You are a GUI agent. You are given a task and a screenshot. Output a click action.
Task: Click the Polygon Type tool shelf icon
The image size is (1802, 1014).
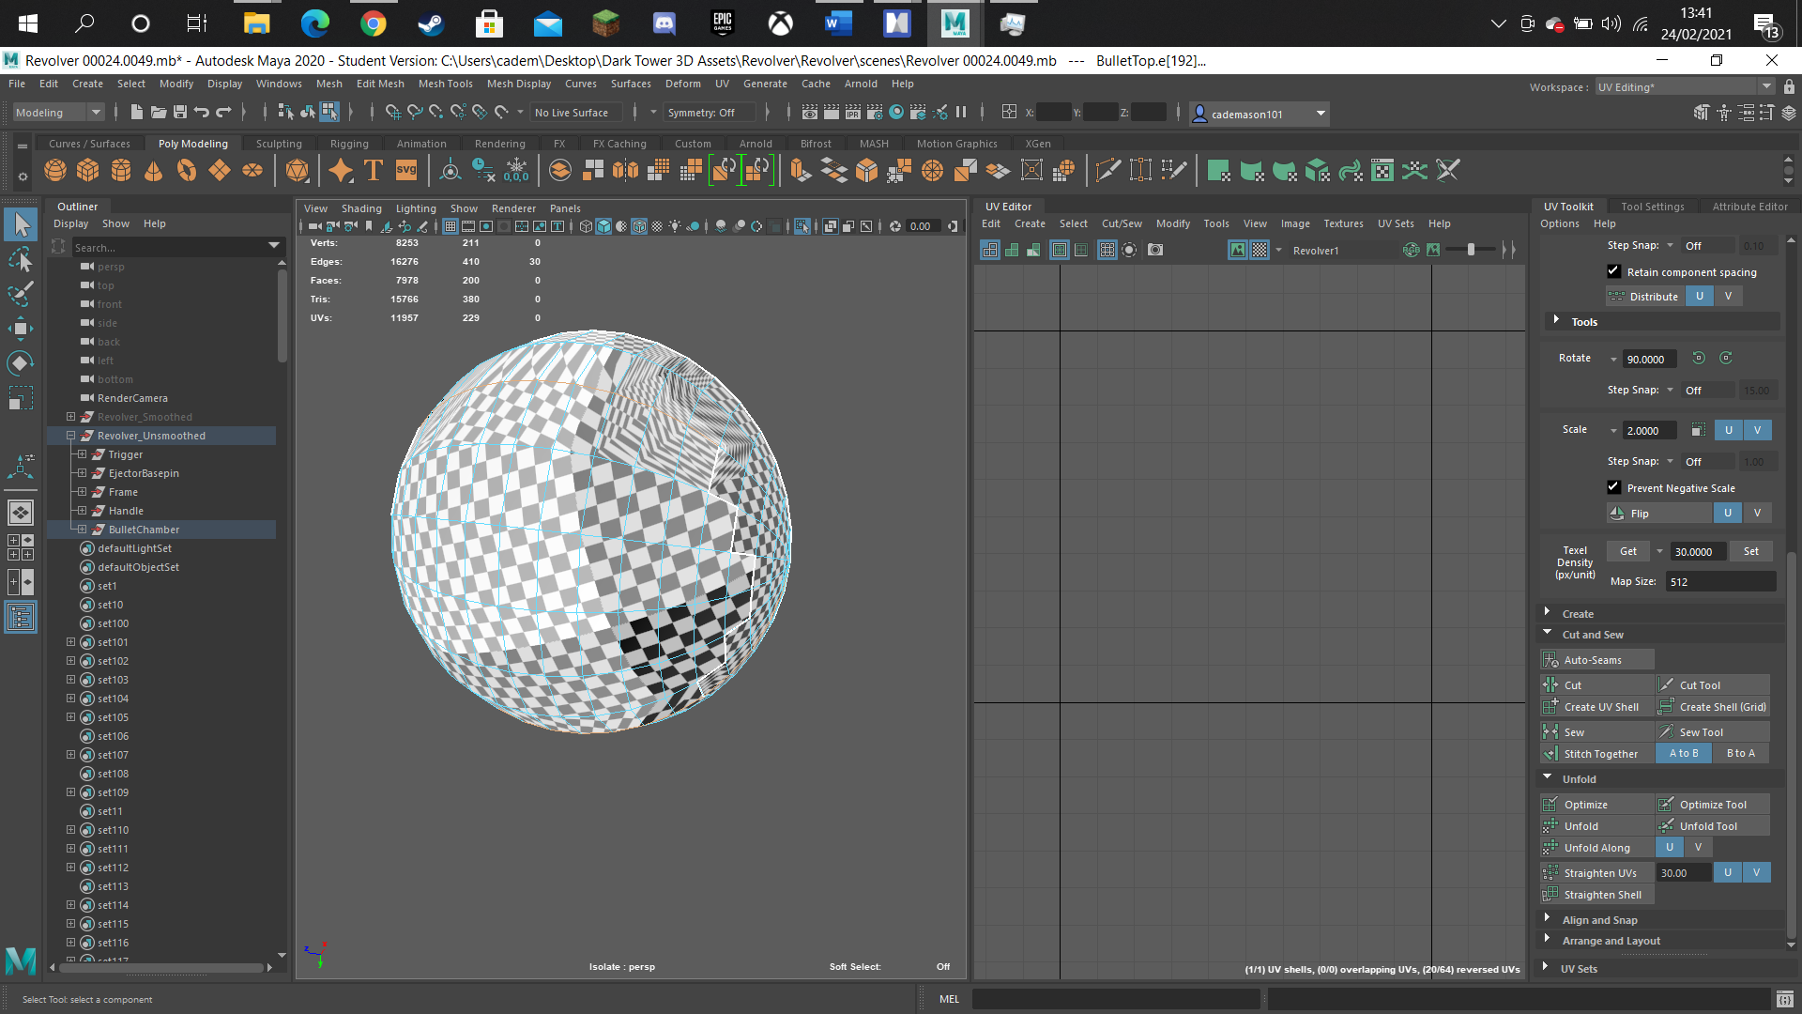[374, 170]
